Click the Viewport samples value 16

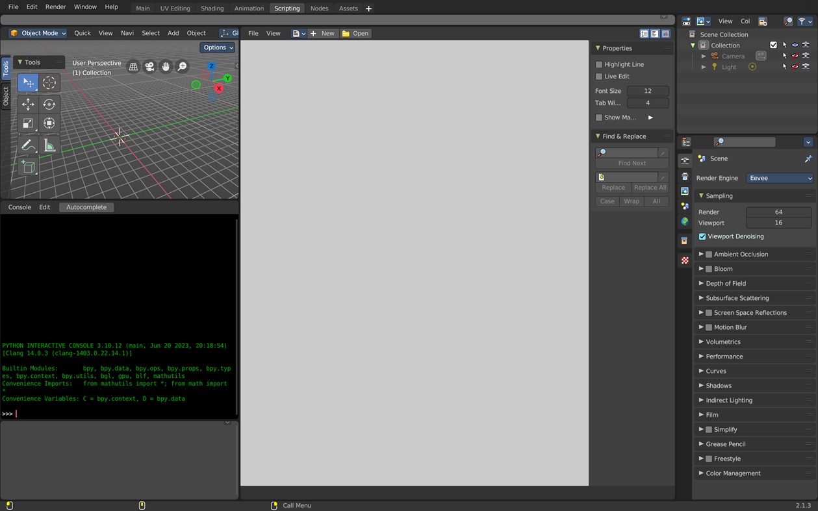(x=778, y=223)
